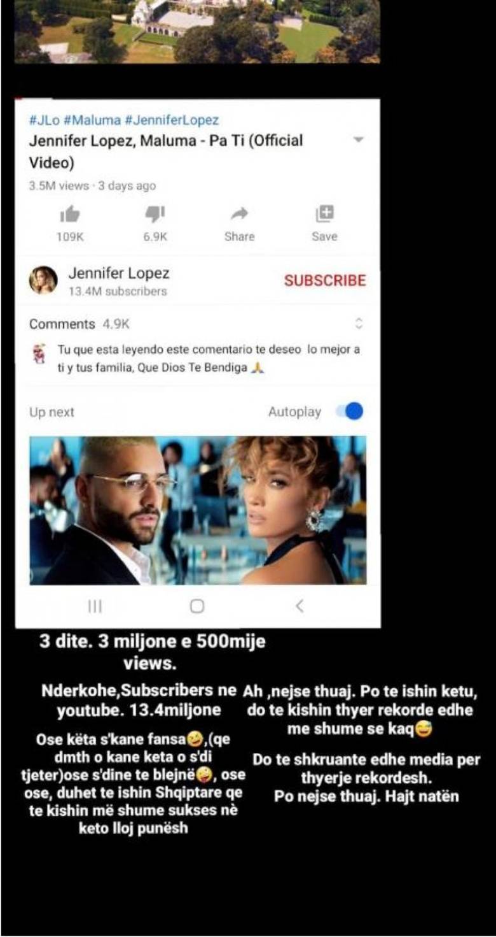The width and height of the screenshot is (496, 937).
Task: Expand the video description arrow
Action: click(359, 139)
